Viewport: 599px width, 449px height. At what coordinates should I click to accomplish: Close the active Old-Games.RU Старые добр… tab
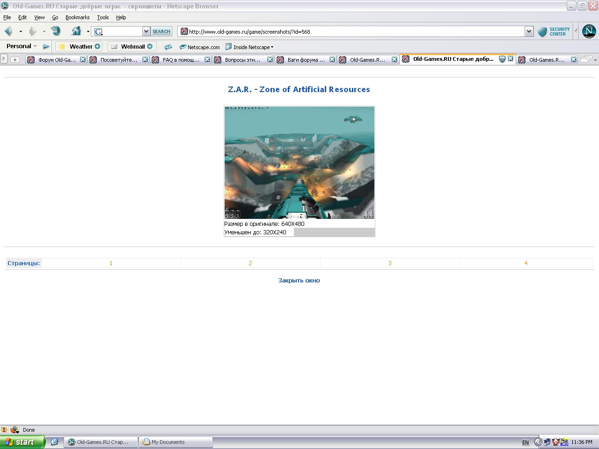pyautogui.click(x=511, y=59)
